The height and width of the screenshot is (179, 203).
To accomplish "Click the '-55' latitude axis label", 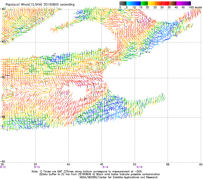I will pos(2,116).
